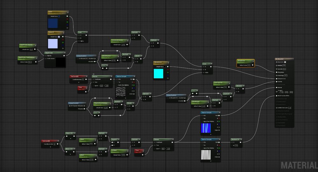Screen dimensions: 318x172
Task: Click the material node Anisotropy input pin
Action: pos(277,75)
